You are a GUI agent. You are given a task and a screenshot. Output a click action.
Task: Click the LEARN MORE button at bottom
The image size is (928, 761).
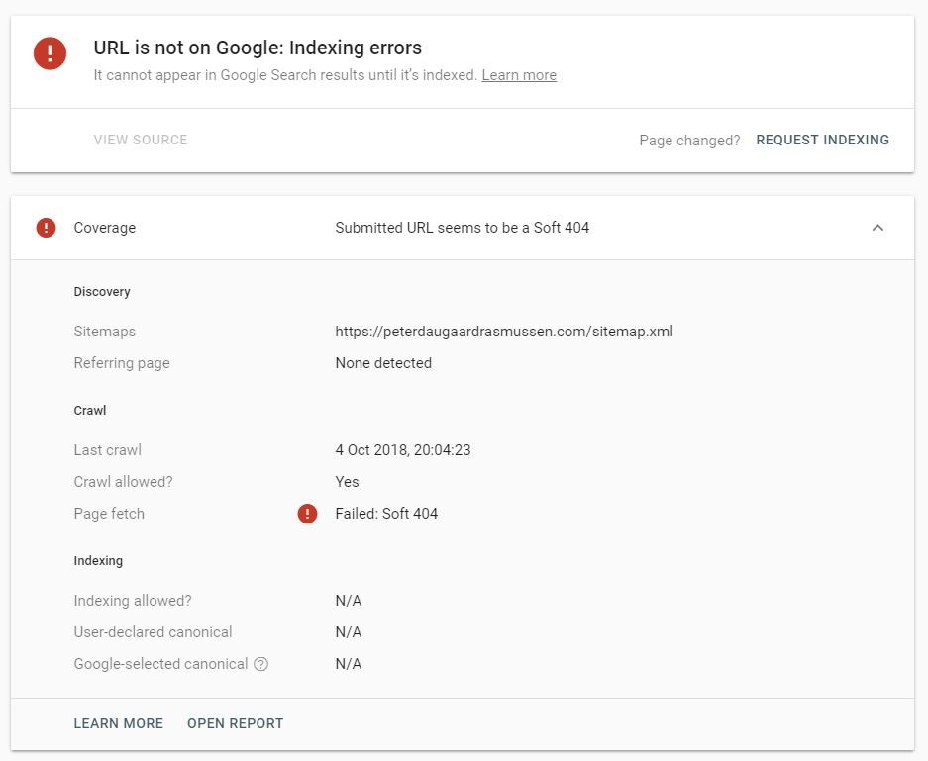(x=118, y=723)
